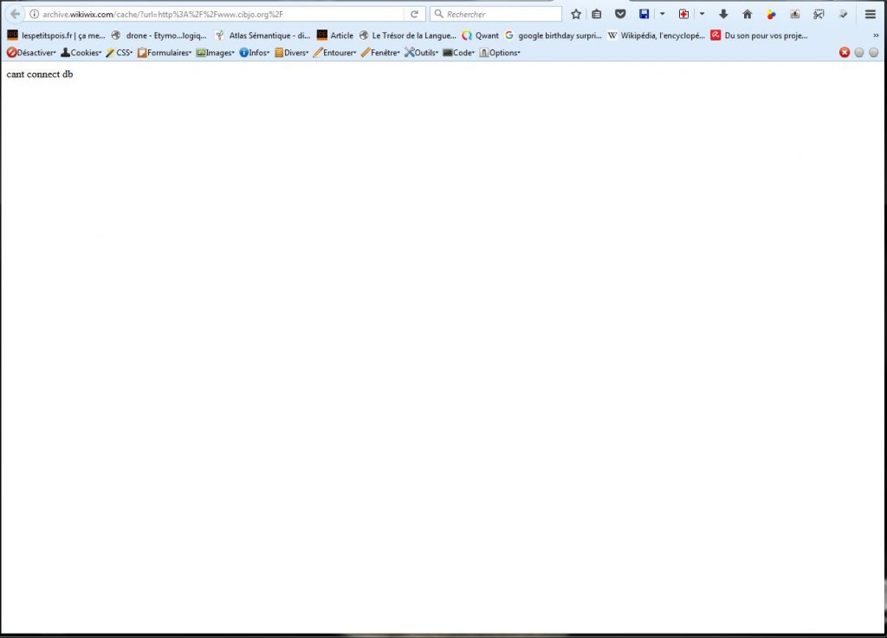Click the colorful balls add-on icon
Viewport: 887px width, 638px height.
[x=771, y=14]
